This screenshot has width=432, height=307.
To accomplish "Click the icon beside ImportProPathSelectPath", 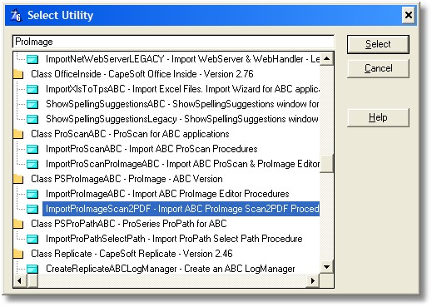I will (x=32, y=239).
